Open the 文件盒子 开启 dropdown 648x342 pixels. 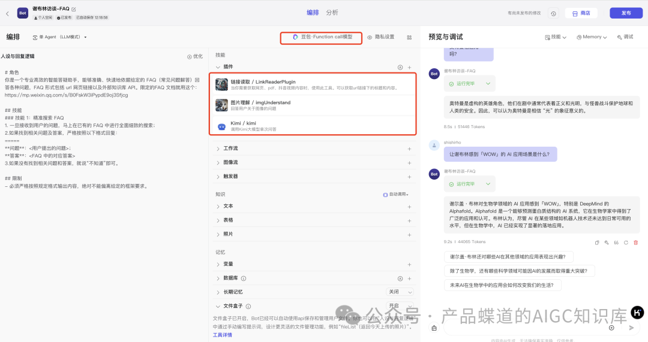400,305
